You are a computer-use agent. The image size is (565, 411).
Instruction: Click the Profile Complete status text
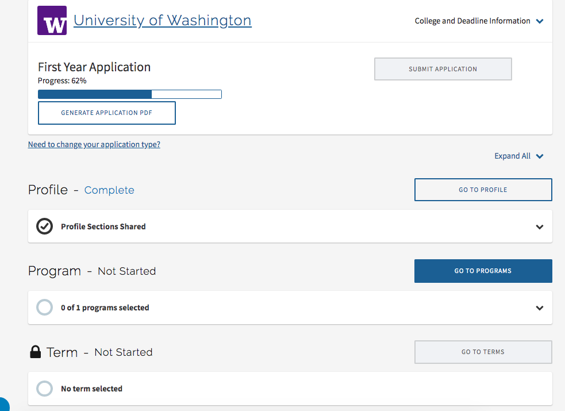click(x=109, y=190)
